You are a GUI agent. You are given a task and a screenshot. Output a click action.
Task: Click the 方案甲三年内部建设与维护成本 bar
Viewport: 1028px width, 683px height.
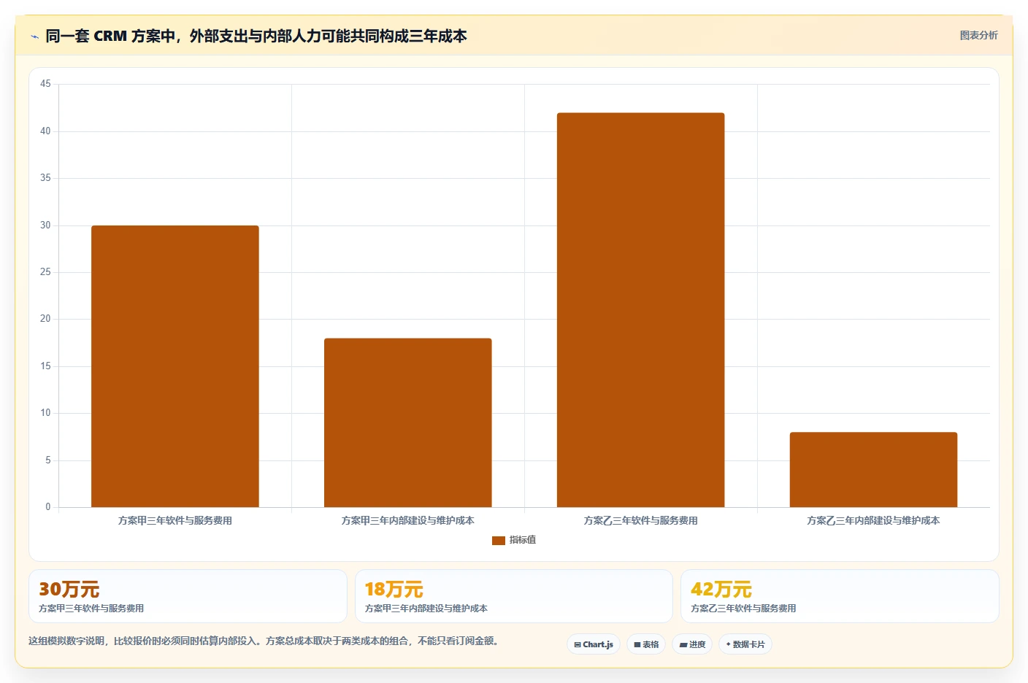(408, 422)
